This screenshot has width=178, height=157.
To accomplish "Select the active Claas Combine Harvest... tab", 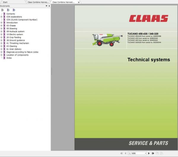I will (x=63, y=2).
